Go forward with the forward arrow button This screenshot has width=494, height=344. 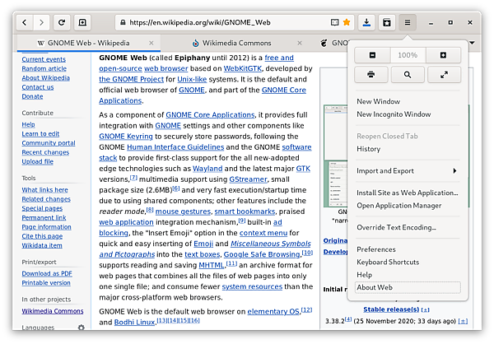coord(41,22)
